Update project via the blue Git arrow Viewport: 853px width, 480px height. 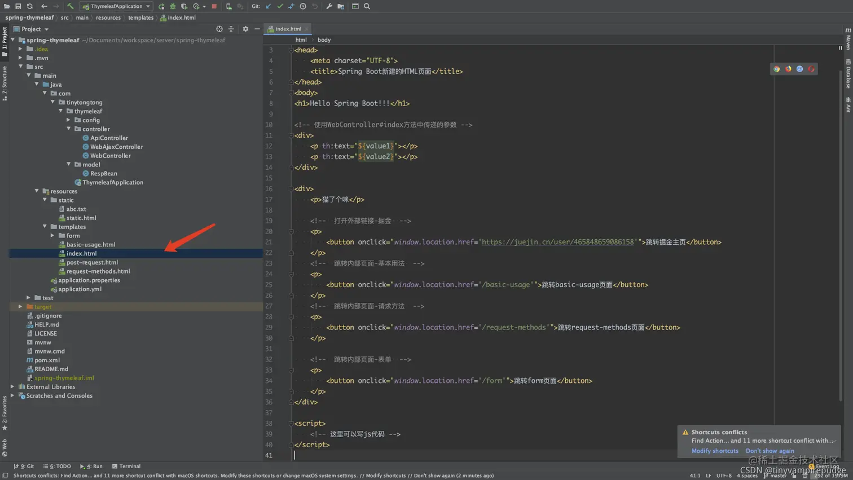[x=269, y=6]
